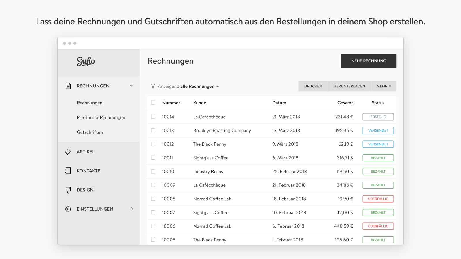Image resolution: width=461 pixels, height=259 pixels.
Task: Open Gutschriften in sidebar
Action: [90, 132]
